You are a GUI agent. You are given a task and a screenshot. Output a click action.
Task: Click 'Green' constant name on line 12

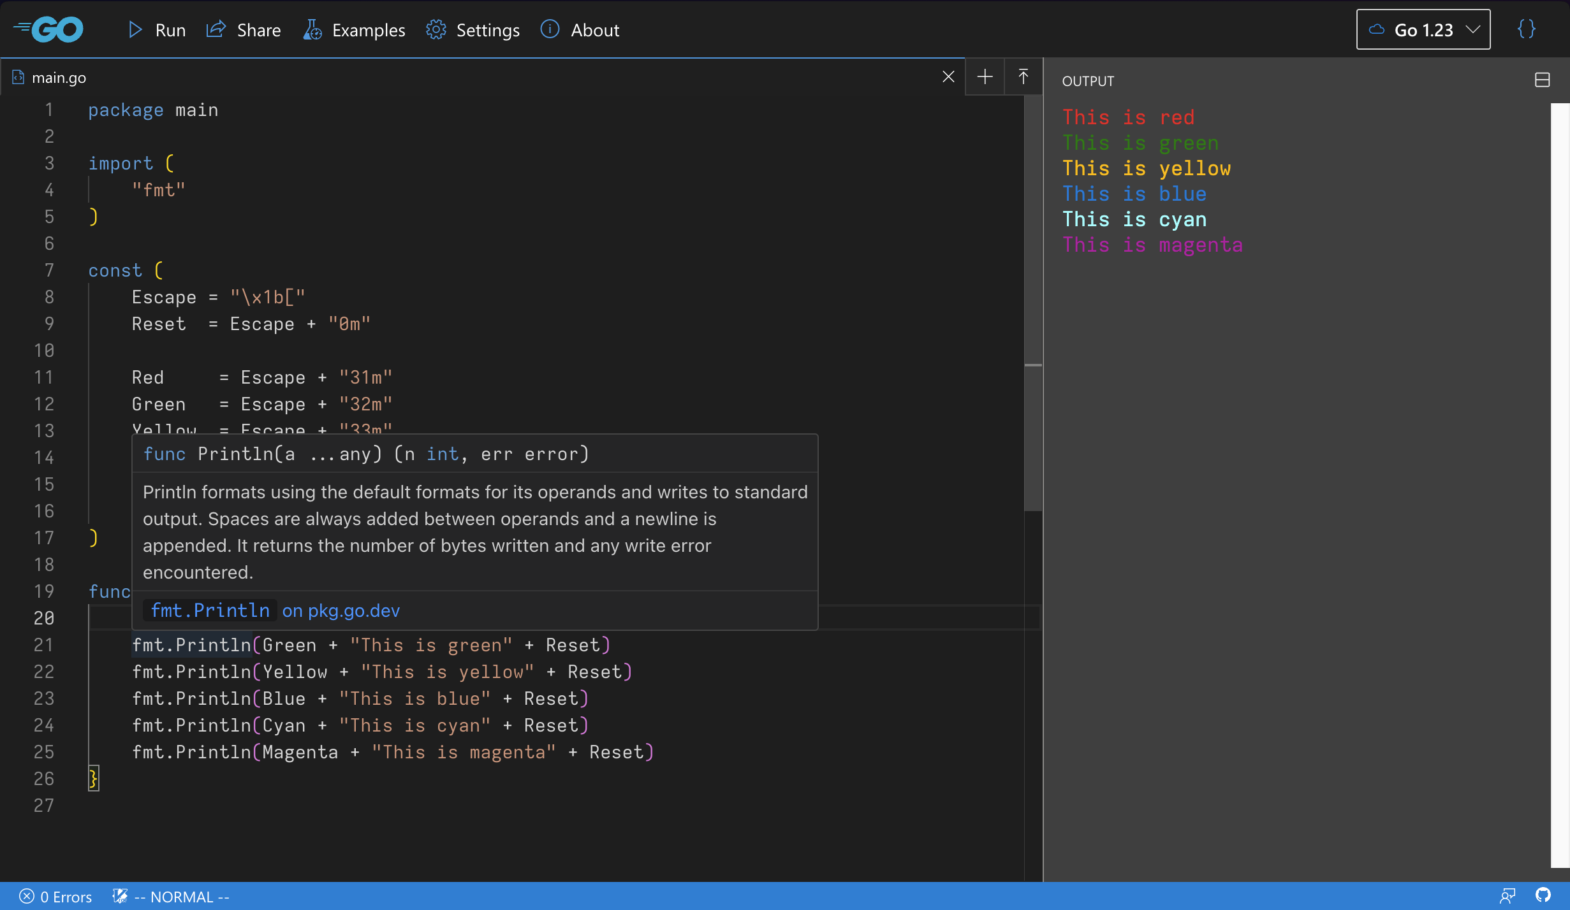click(x=159, y=405)
